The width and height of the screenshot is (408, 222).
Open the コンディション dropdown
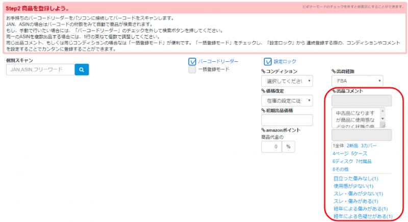tap(287, 81)
